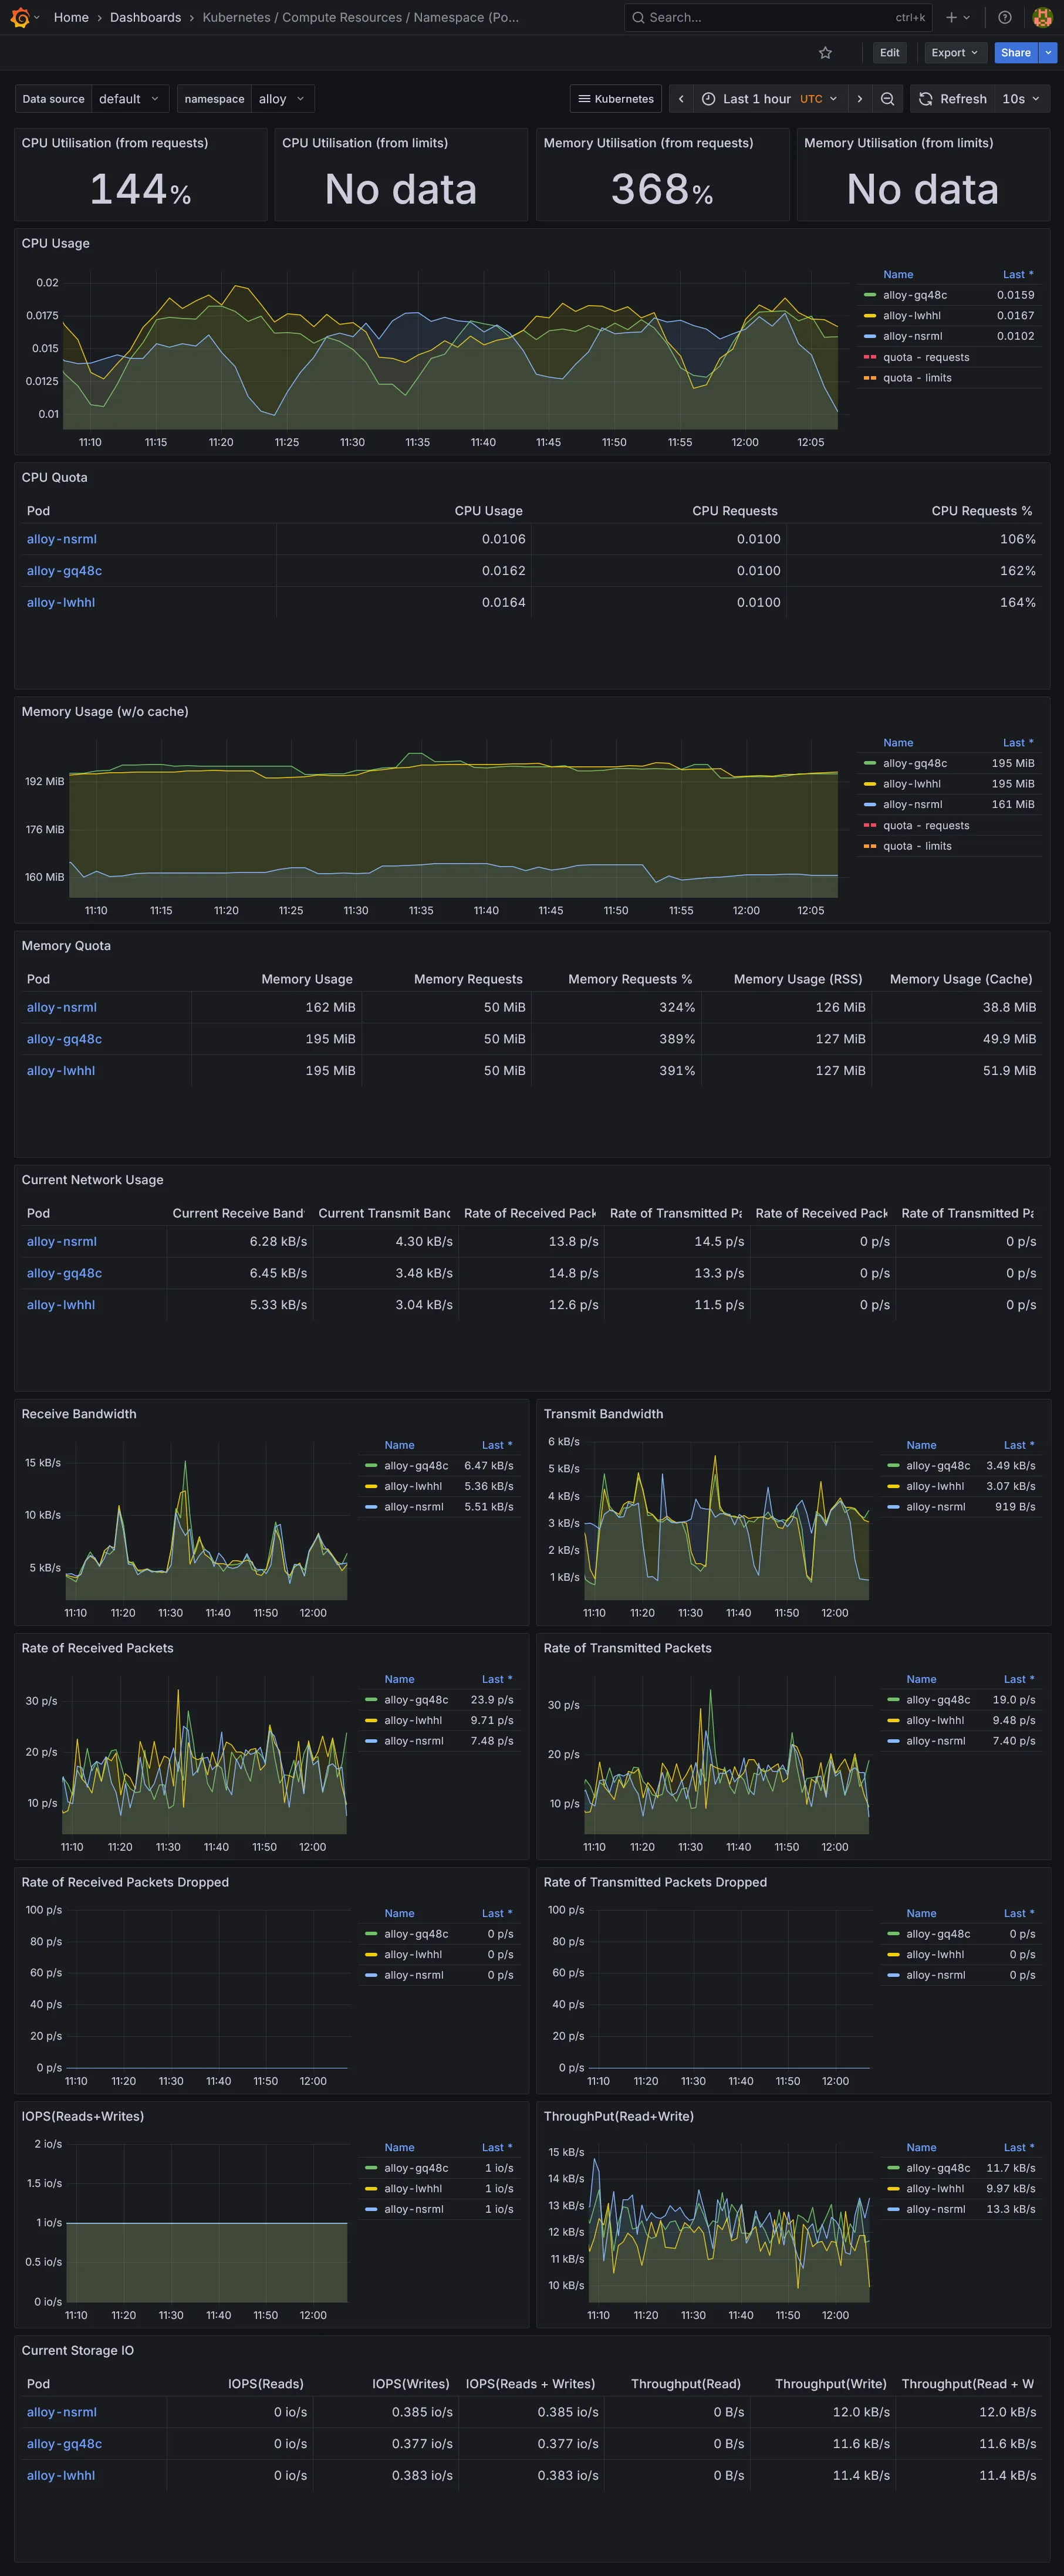The width and height of the screenshot is (1064, 2576).
Task: Toggle alloy-nsrml series in Receive Bandwidth legend
Action: (413, 1507)
